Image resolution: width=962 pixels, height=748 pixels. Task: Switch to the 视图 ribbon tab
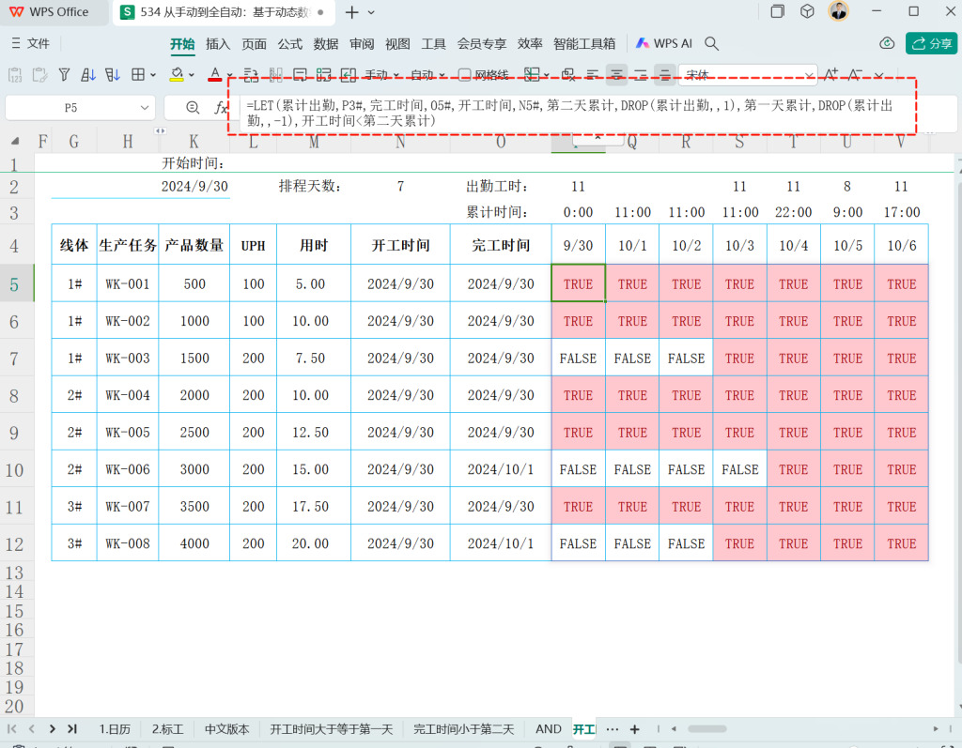[x=397, y=43]
